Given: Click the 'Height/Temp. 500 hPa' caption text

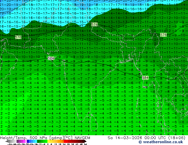Looking at the screenshot, I should [x=24, y=138].
